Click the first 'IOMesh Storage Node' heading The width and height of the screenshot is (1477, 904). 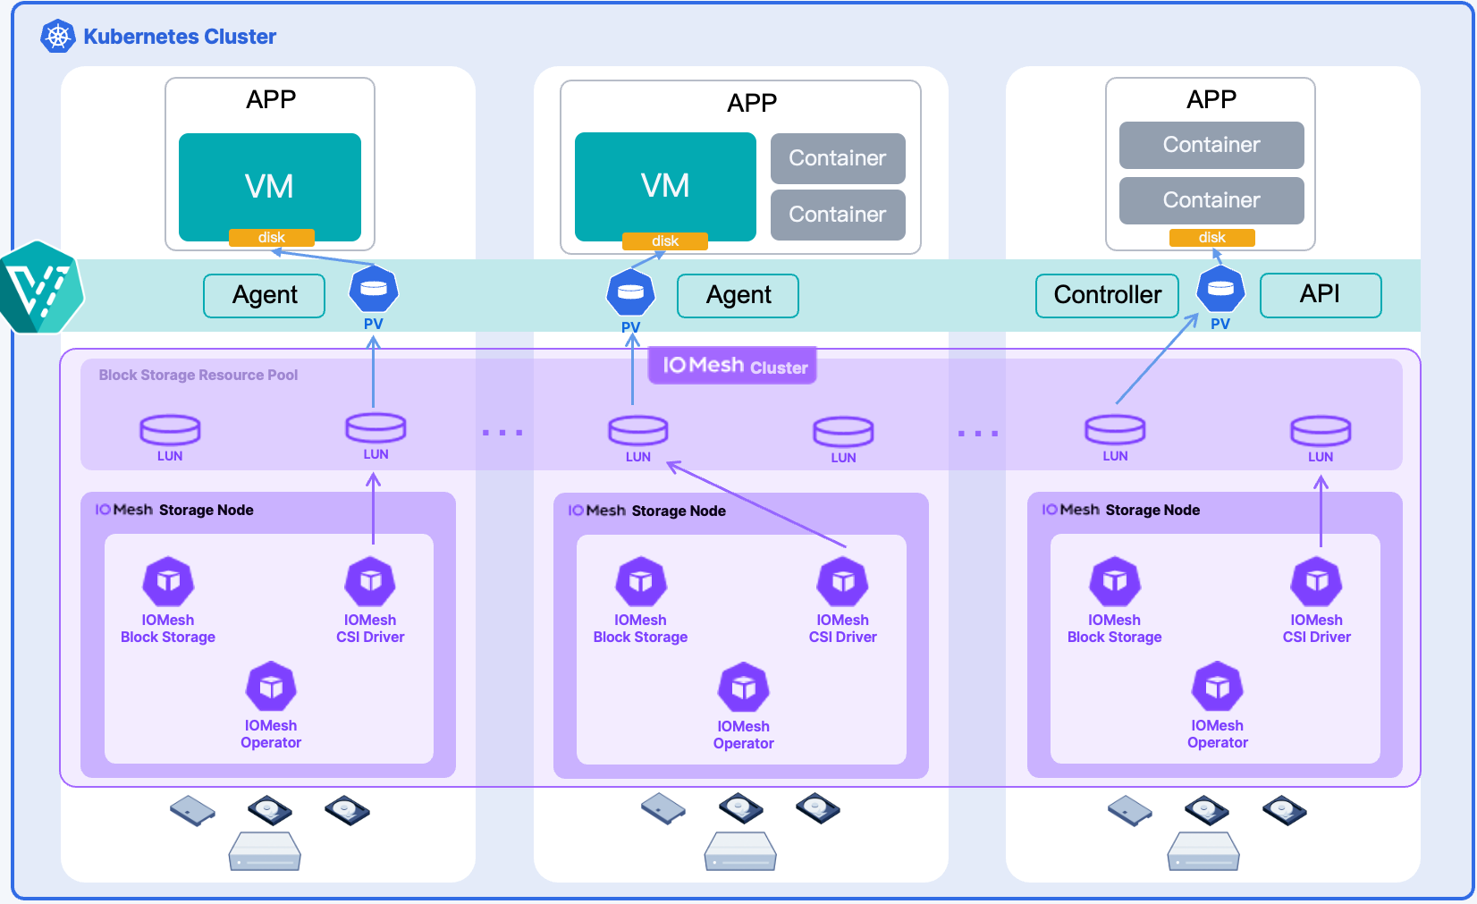click(x=174, y=510)
